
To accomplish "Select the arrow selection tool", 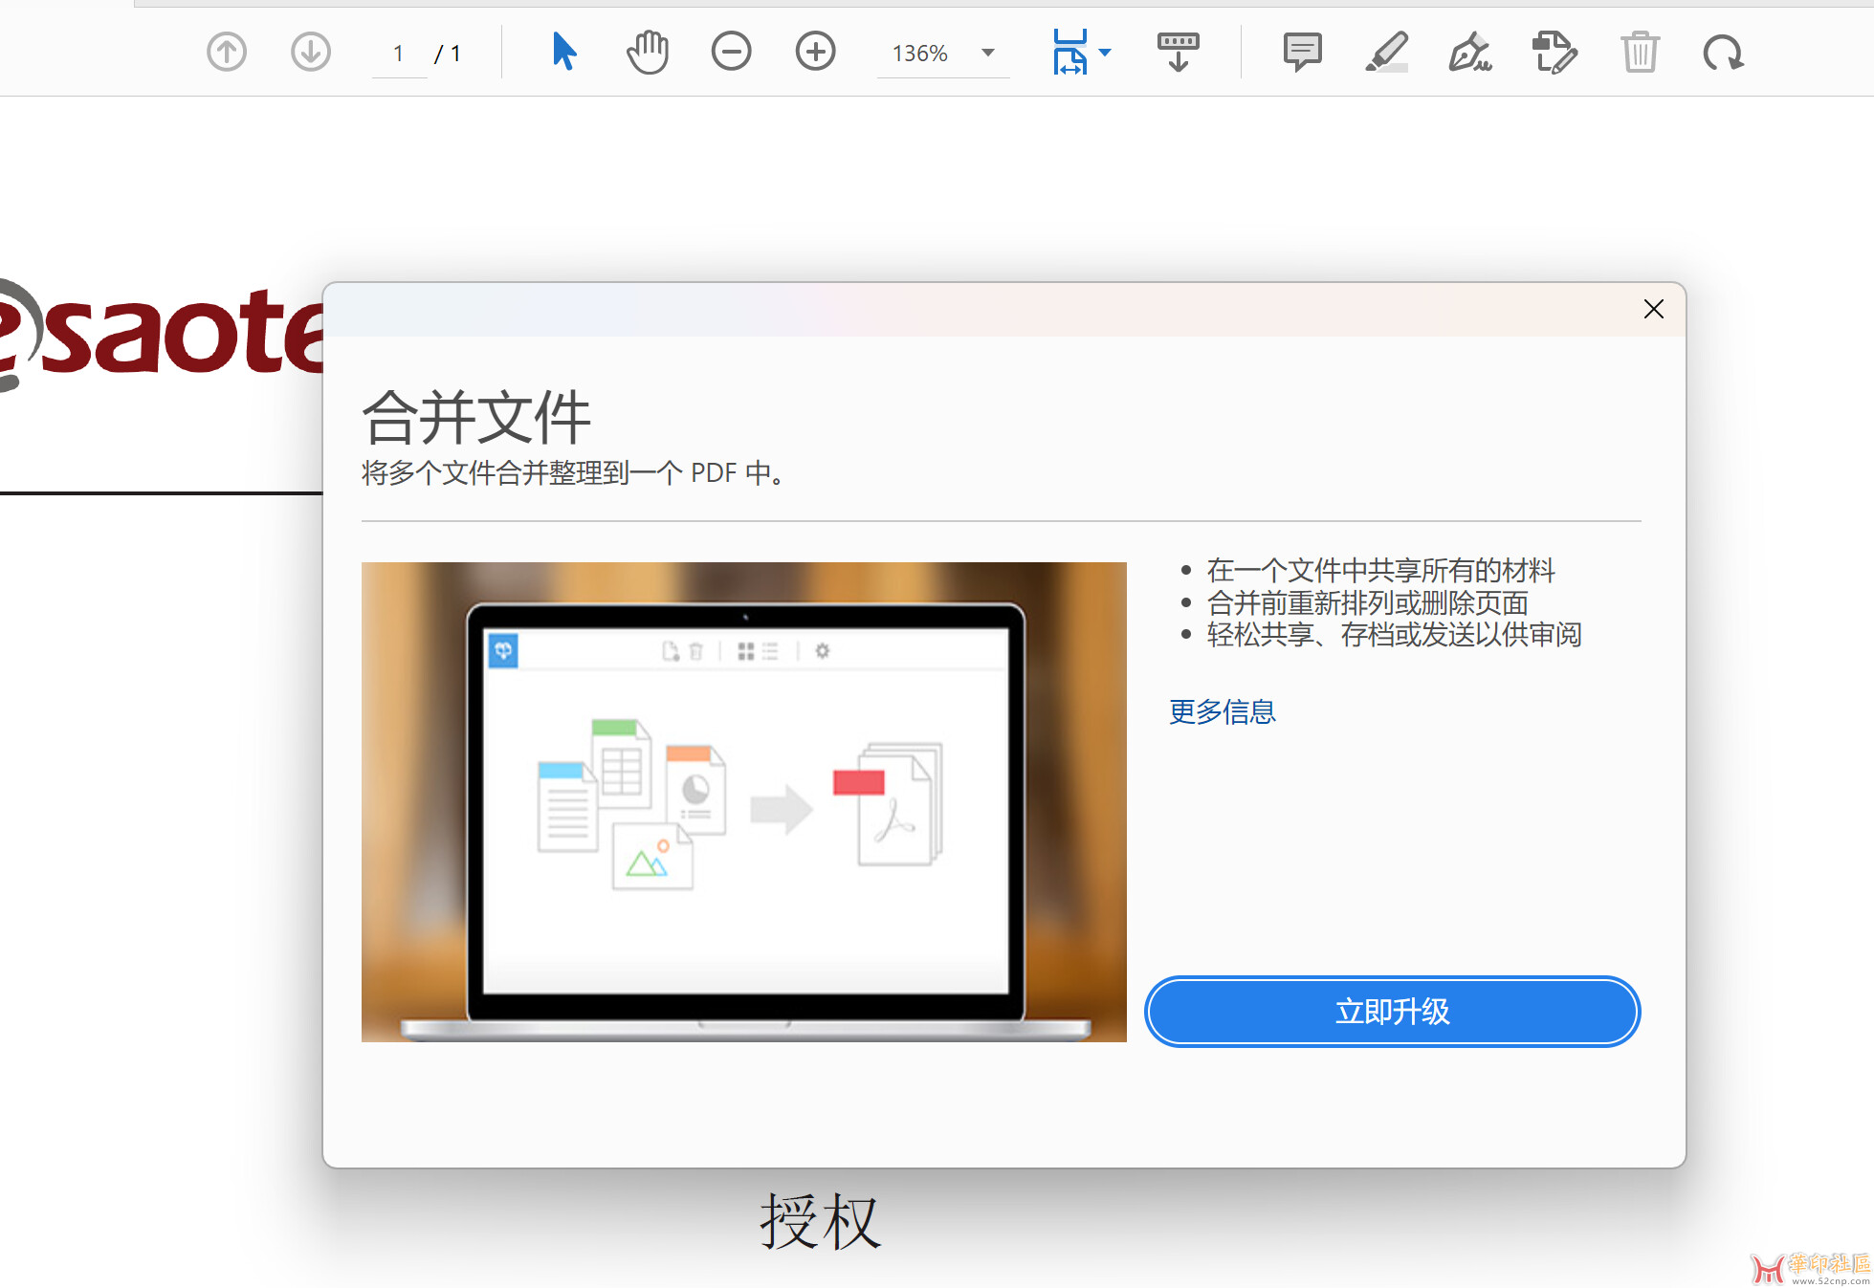I will [x=563, y=52].
